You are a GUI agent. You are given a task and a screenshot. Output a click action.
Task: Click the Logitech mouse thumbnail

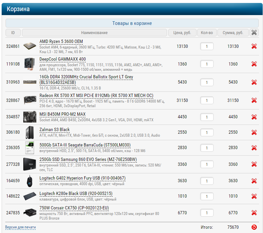point(30,181)
